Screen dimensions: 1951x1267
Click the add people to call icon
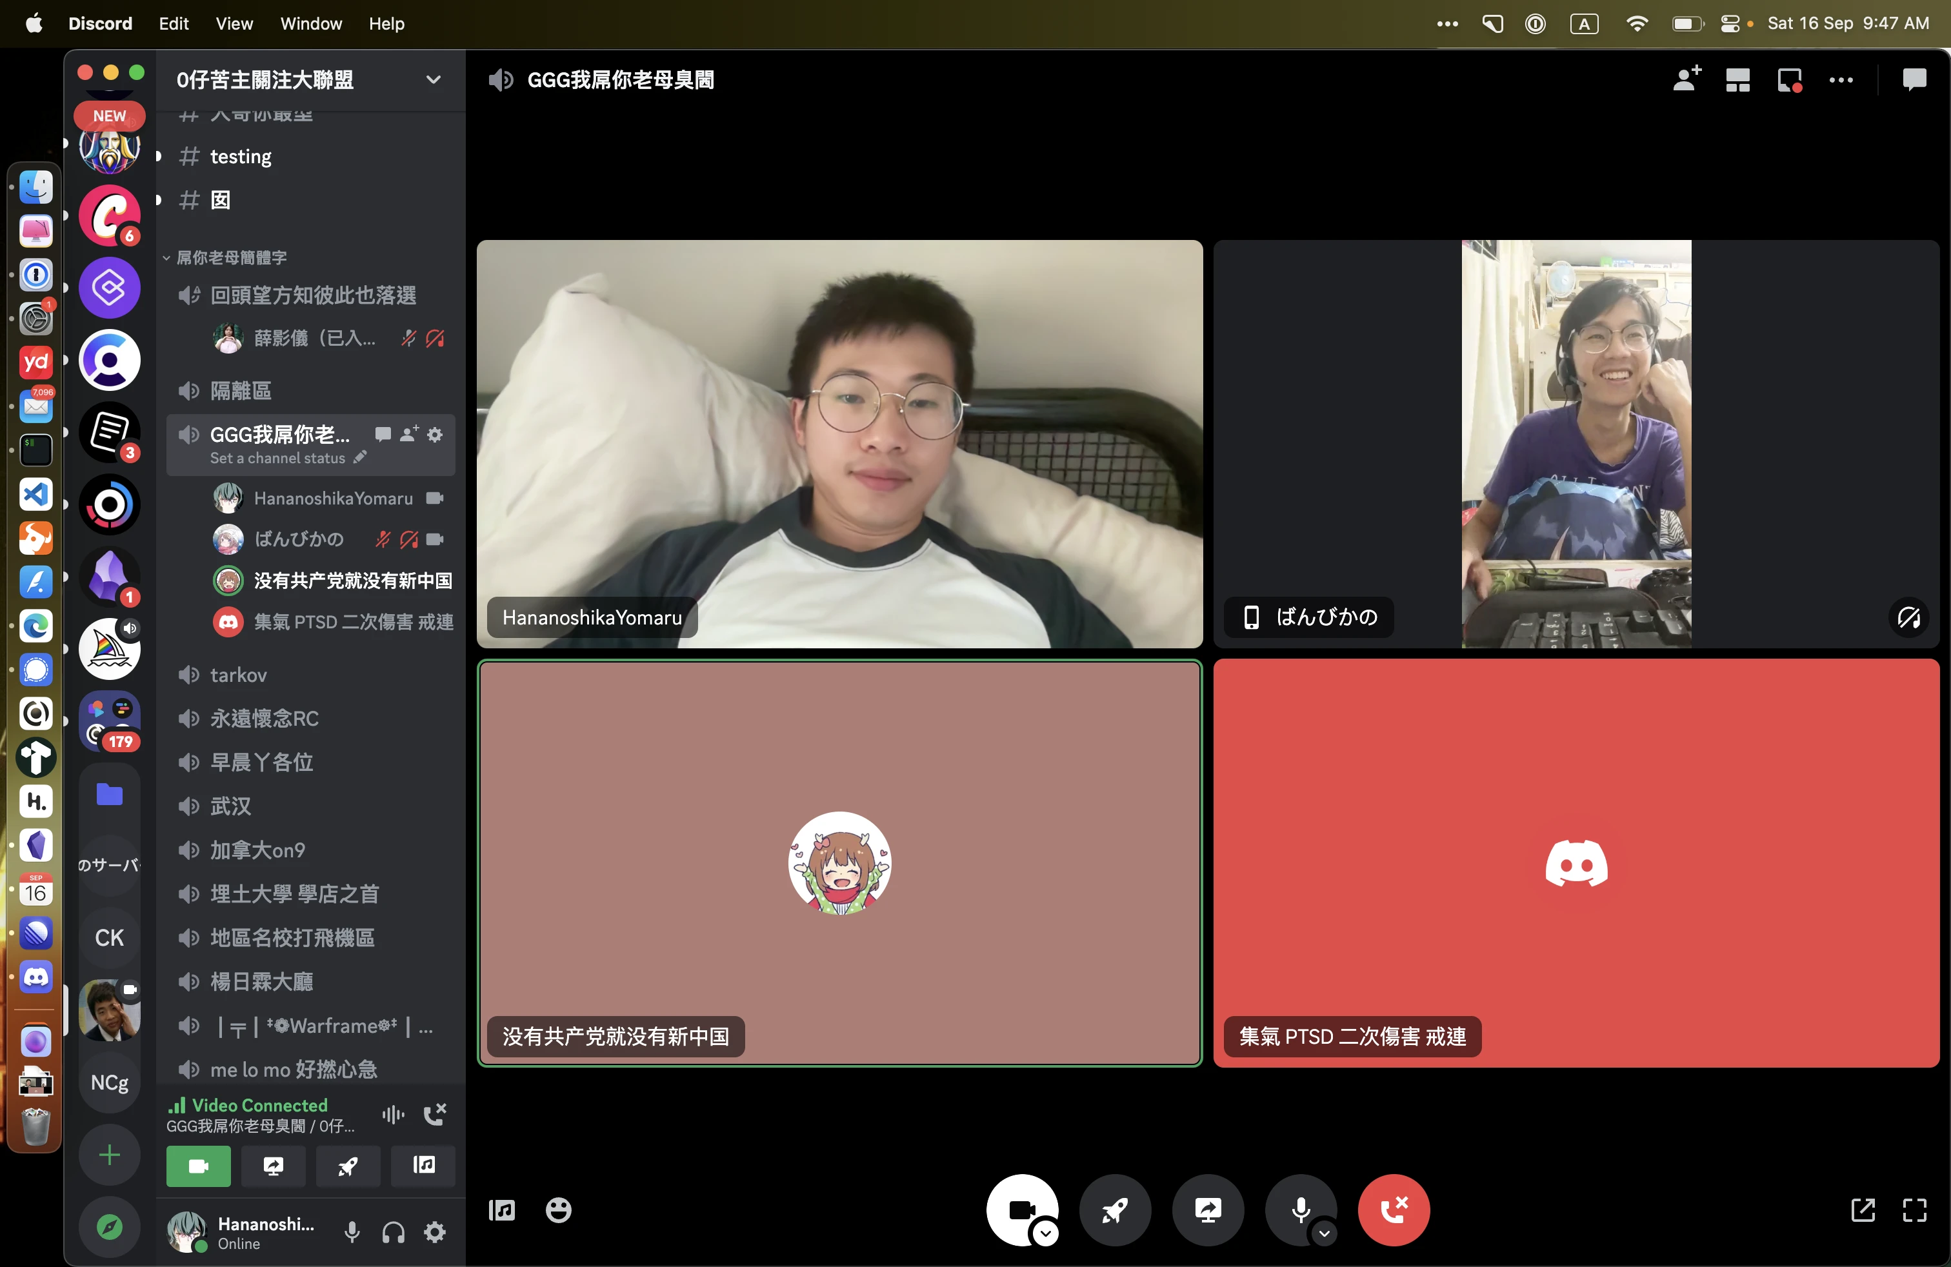1687,79
